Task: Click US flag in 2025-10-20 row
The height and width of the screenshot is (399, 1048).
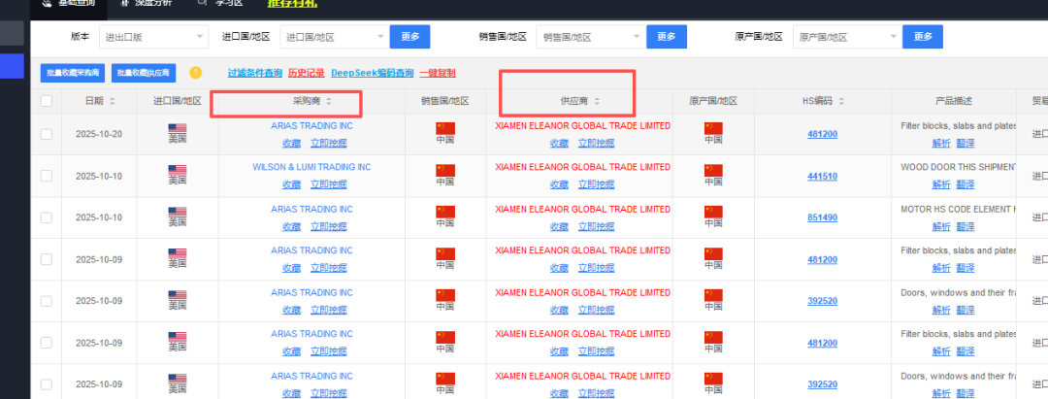Action: click(178, 128)
